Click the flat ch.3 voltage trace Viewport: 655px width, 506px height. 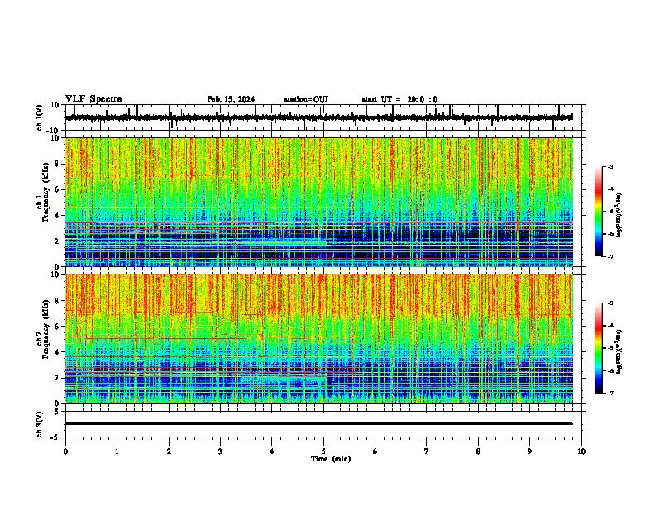tap(318, 423)
